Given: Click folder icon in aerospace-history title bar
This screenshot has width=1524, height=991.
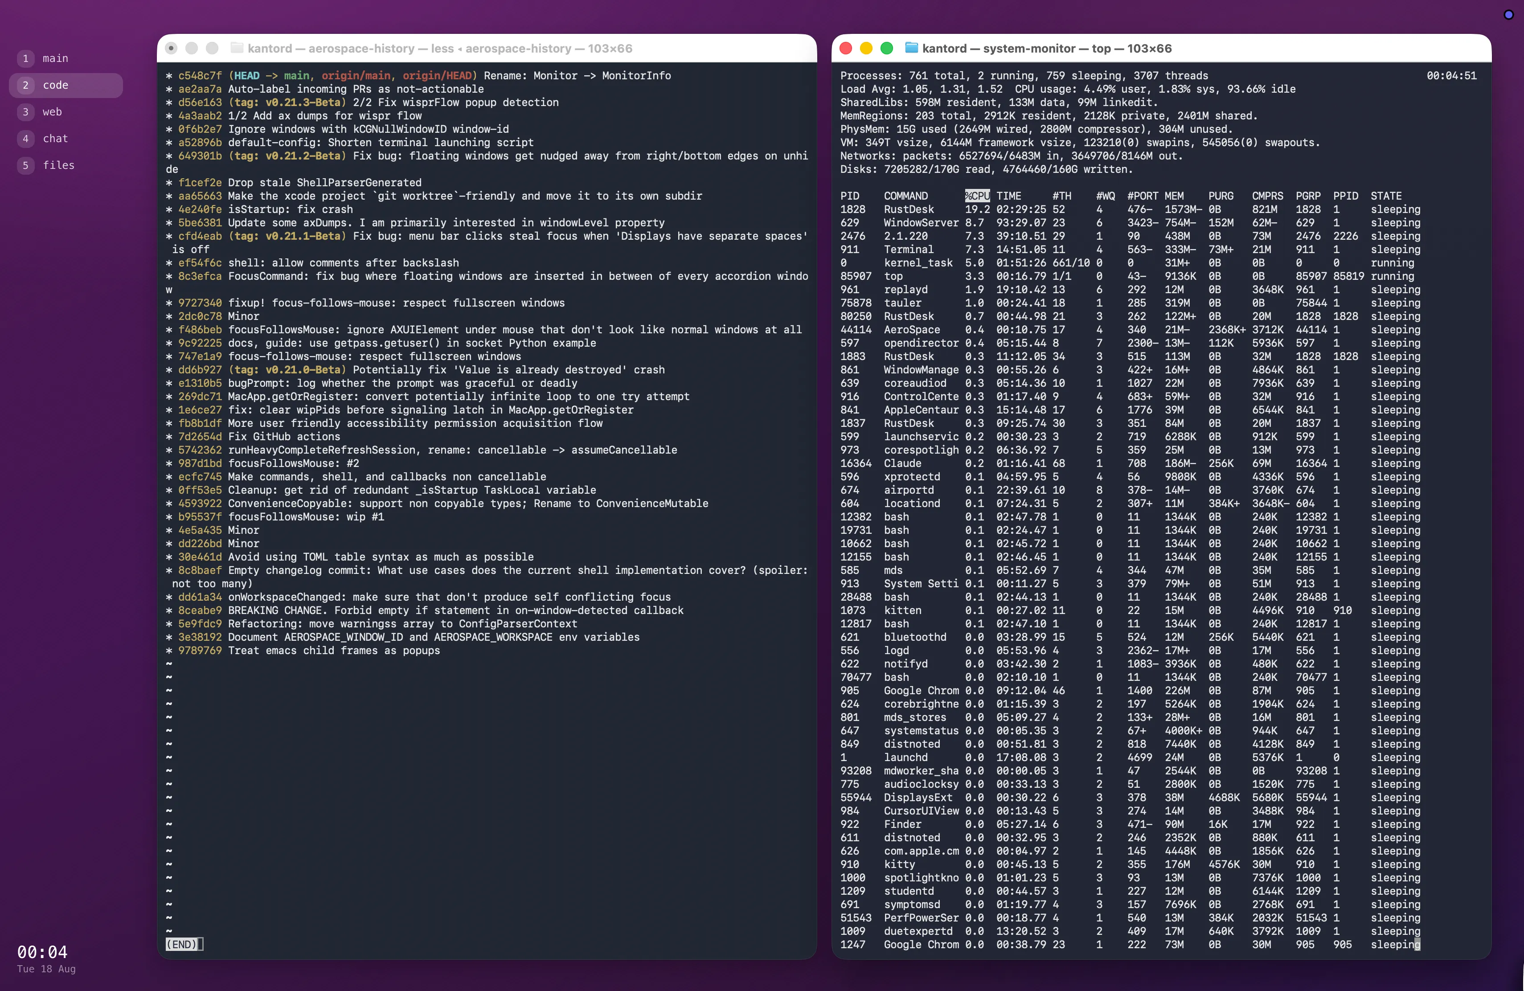Looking at the screenshot, I should [237, 48].
